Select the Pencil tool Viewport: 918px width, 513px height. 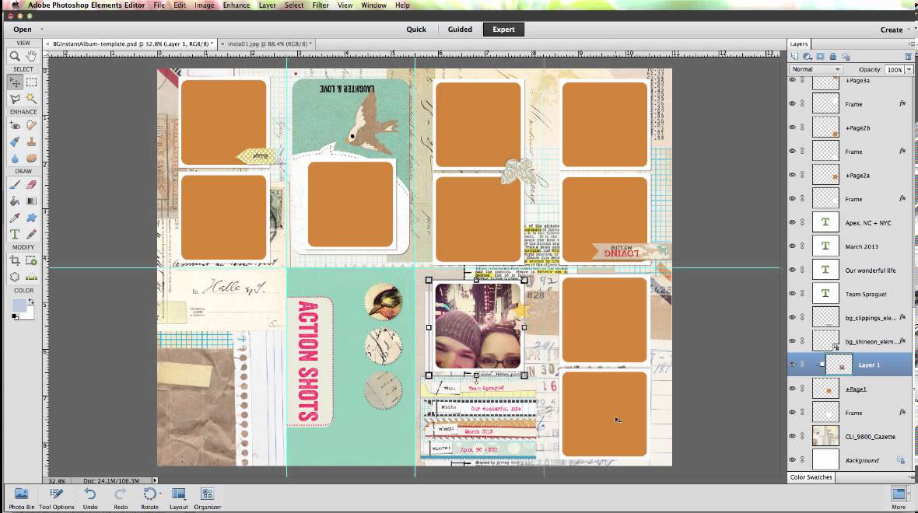(31, 234)
